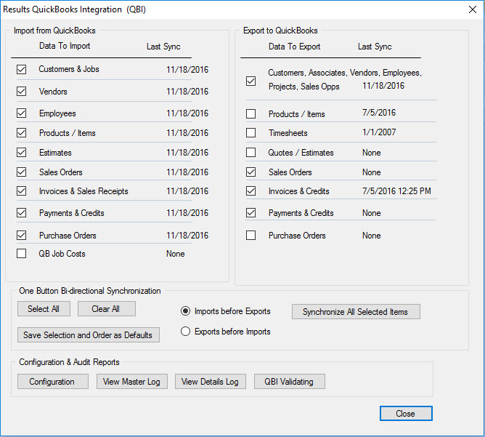The image size is (485, 437).
Task: Choose Exports before Imports radio option
Action: click(x=186, y=332)
